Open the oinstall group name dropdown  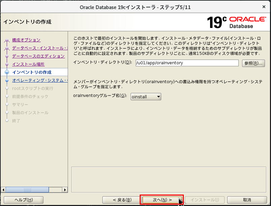coord(146,97)
